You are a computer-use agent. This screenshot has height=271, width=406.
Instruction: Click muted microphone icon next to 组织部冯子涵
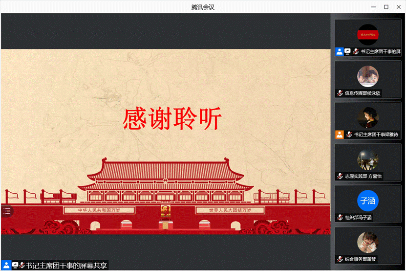340,218
